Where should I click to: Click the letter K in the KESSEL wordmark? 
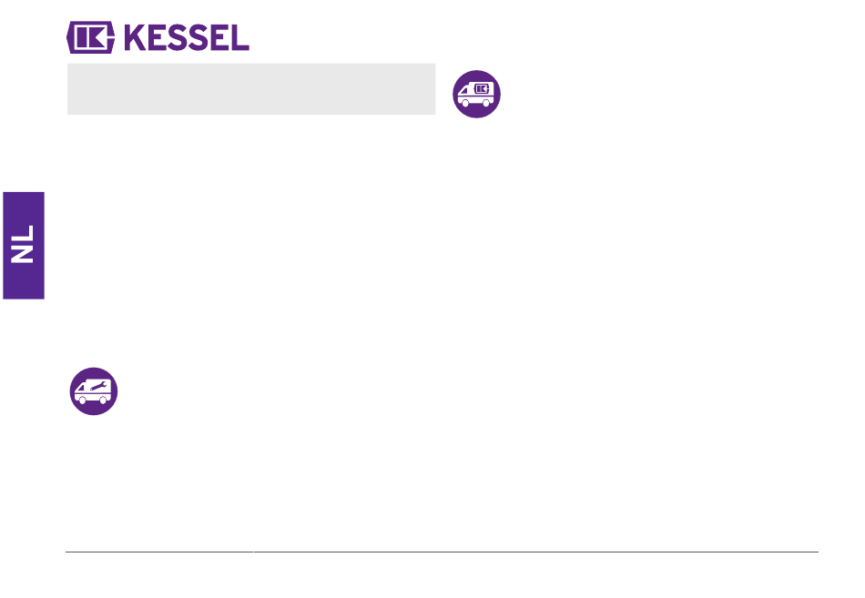pos(135,37)
